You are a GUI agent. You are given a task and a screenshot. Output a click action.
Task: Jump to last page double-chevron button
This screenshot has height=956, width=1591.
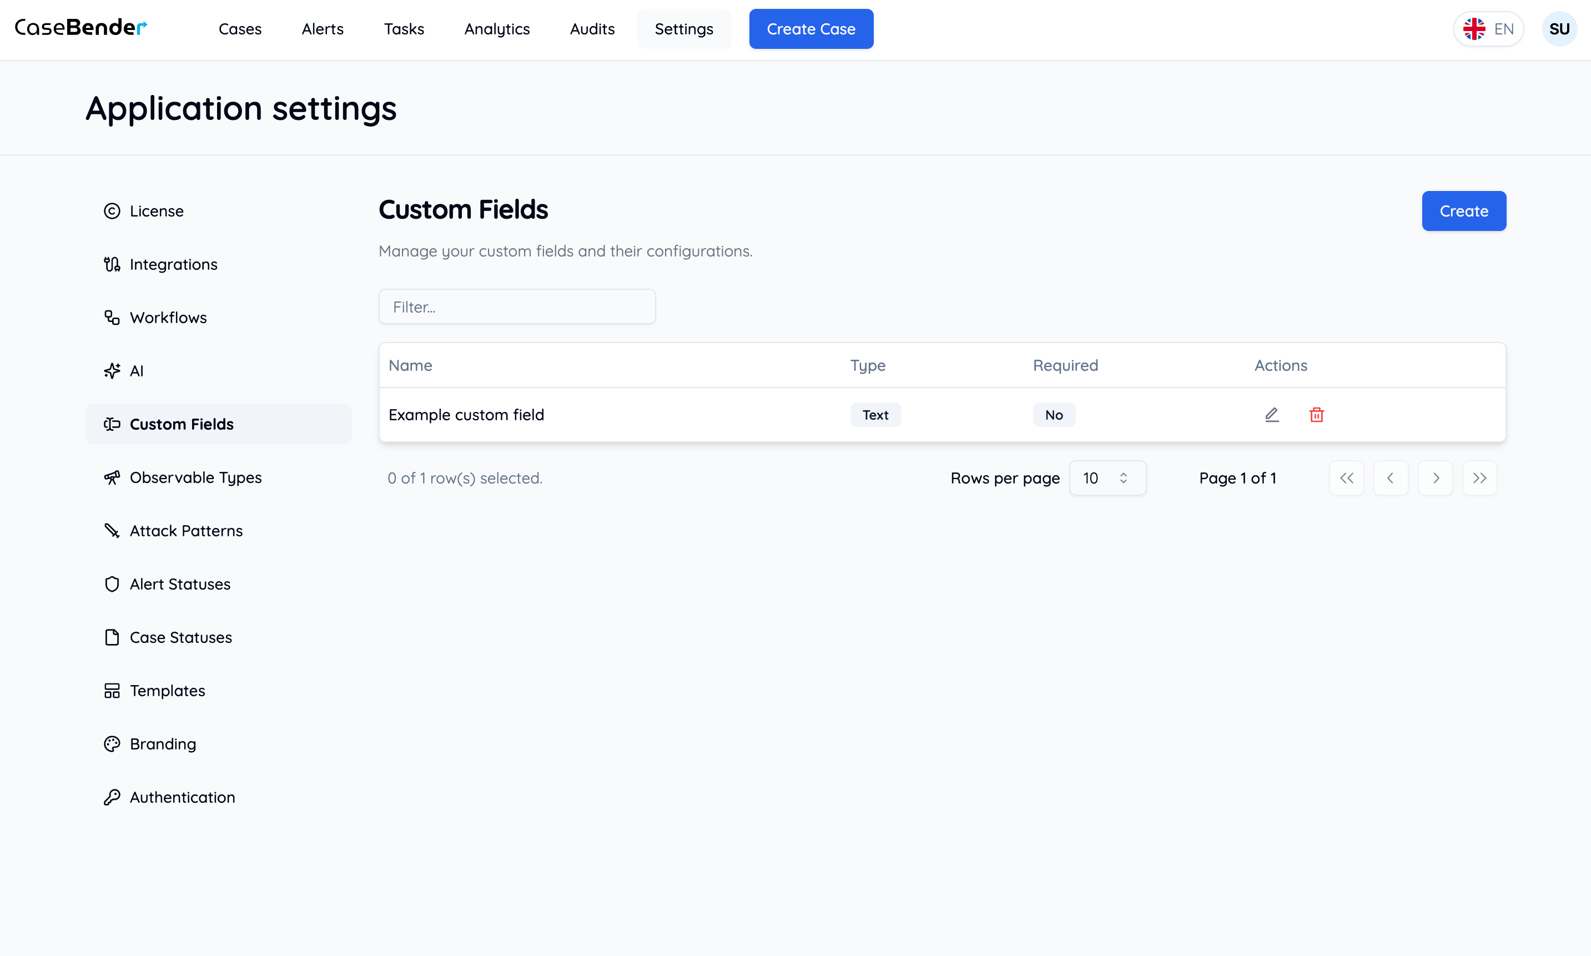(x=1479, y=478)
